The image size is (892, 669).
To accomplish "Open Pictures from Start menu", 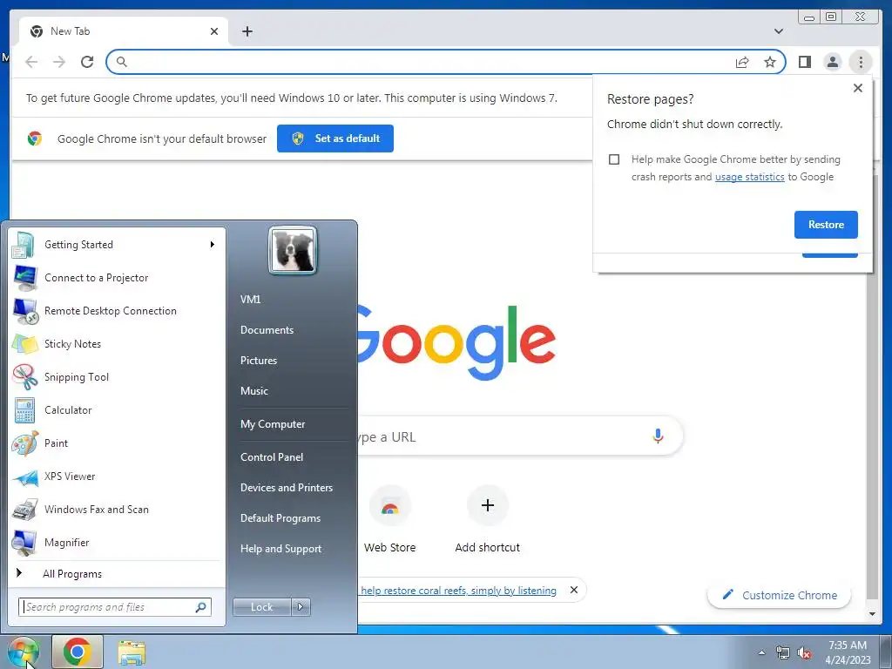I will point(259,361).
